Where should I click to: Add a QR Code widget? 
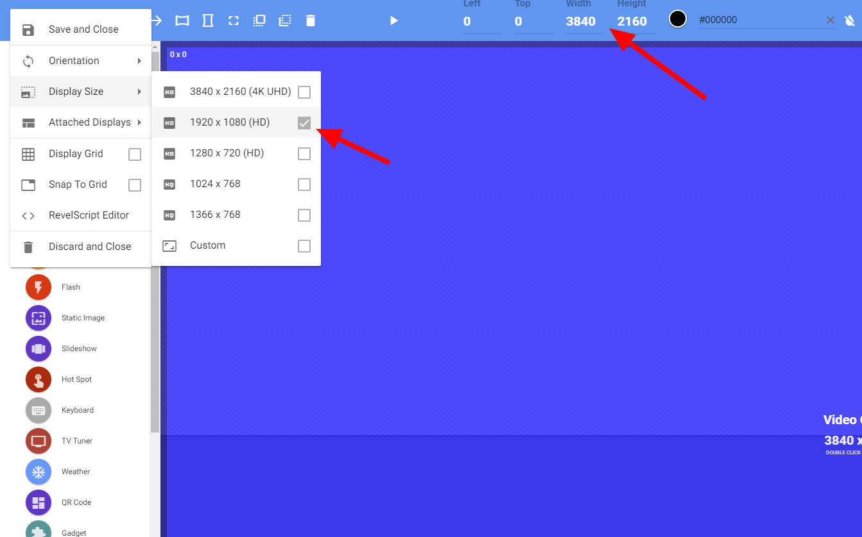38,502
